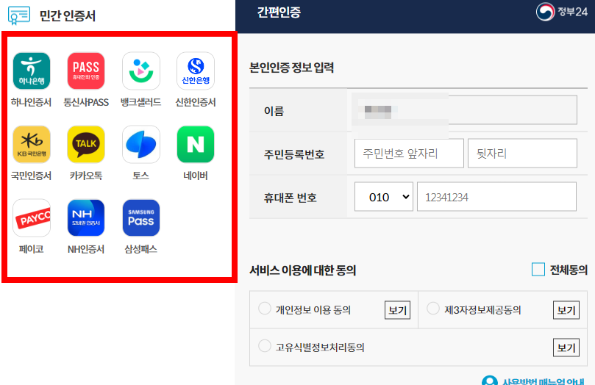595x385 pixels.
Task: Click the 민간 인증서 title text
Action: [x=68, y=15]
